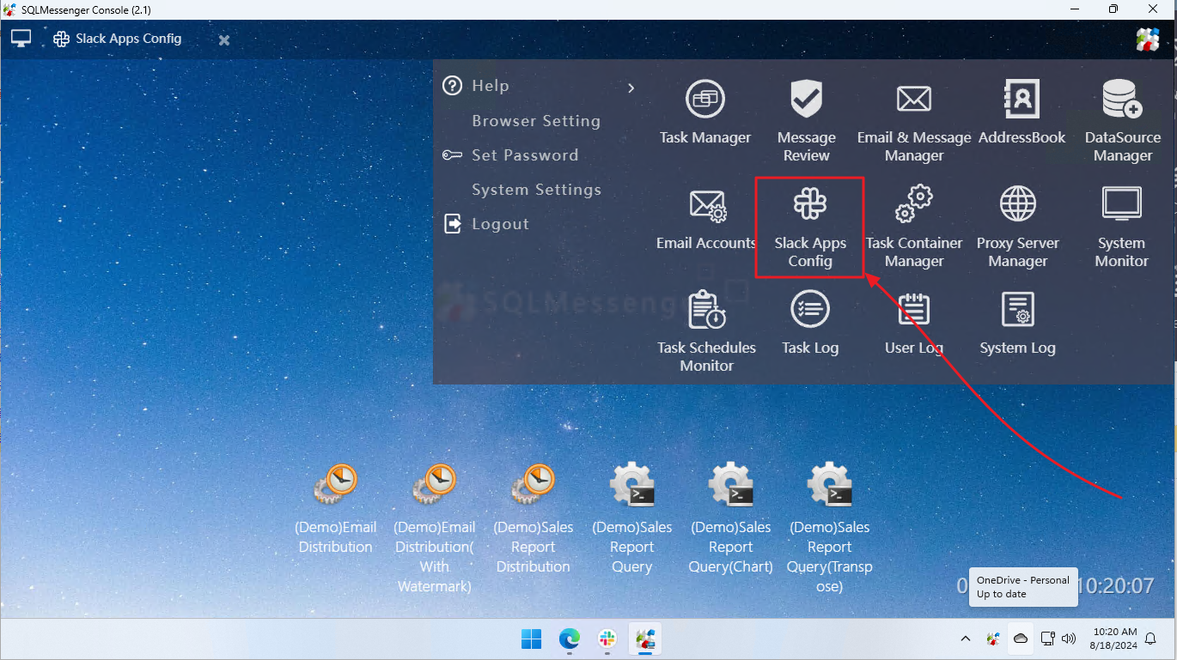
Task: Expand the Help submenu arrow
Action: pyautogui.click(x=631, y=88)
